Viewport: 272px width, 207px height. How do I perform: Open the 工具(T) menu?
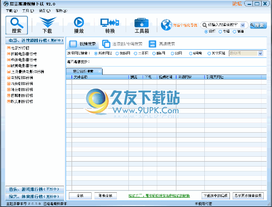(x=28, y=11)
